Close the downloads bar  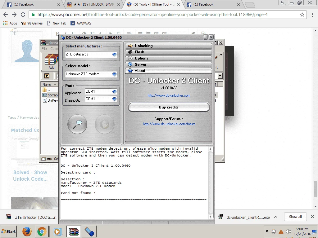click(312, 217)
